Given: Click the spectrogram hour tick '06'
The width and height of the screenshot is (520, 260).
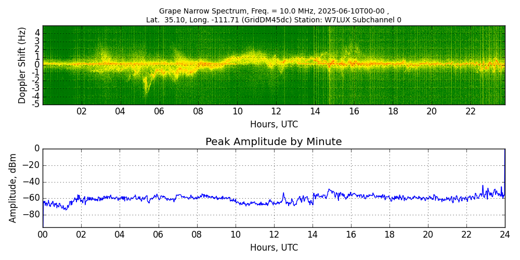Looking at the screenshot, I should click(x=160, y=112).
